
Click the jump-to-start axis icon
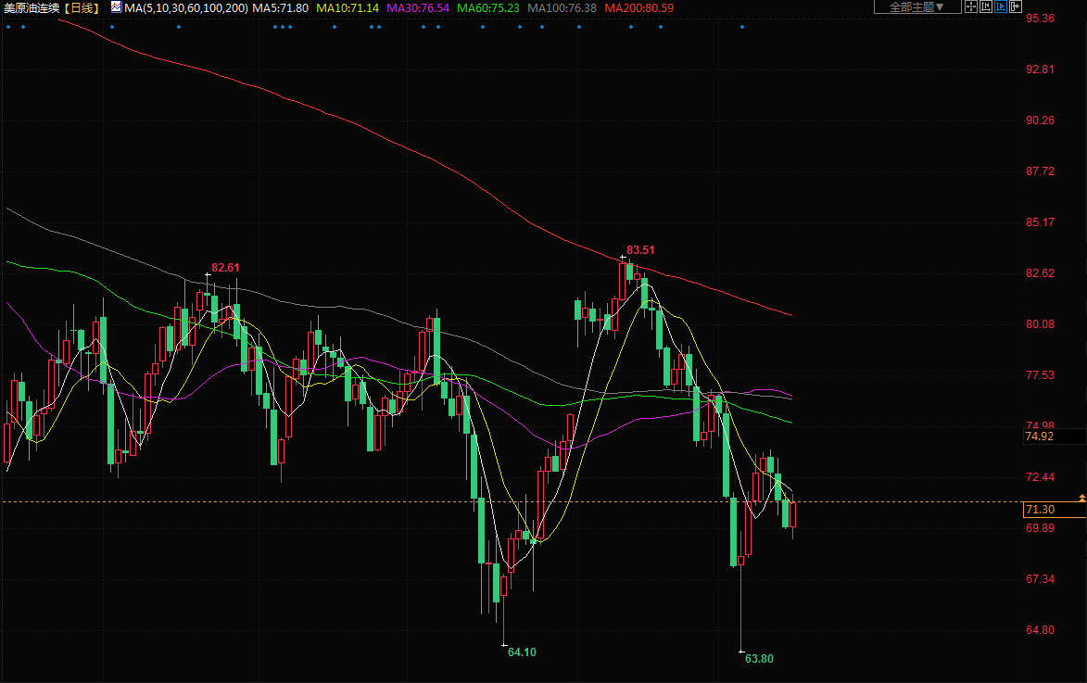[x=986, y=6]
